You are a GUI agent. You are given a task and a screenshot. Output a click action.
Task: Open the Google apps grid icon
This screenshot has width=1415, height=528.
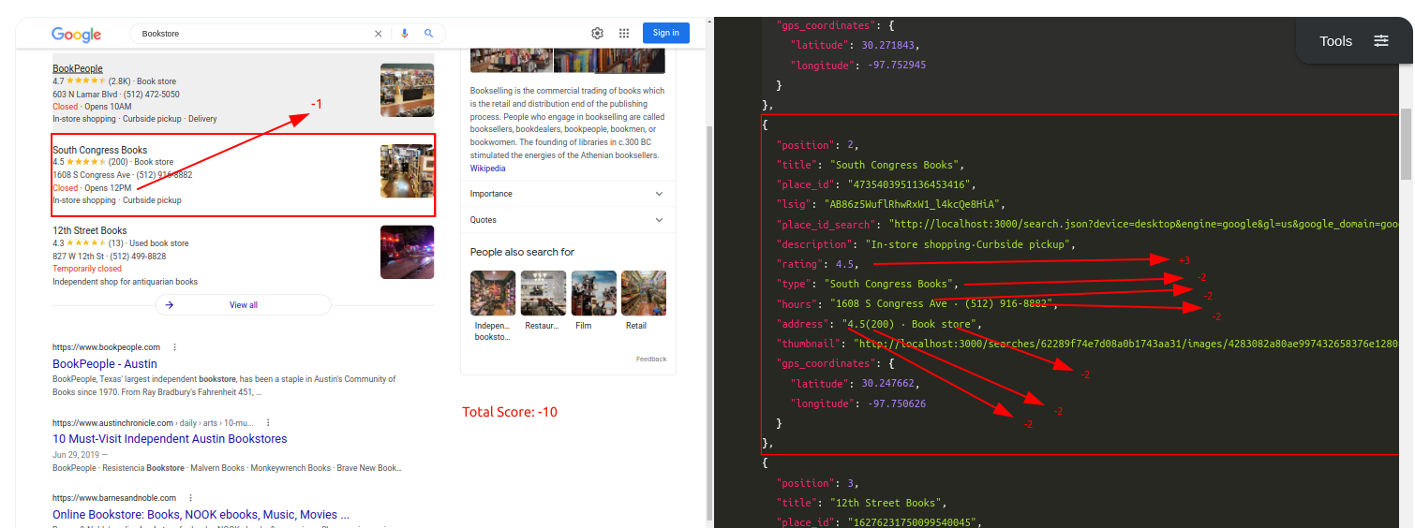click(x=624, y=33)
